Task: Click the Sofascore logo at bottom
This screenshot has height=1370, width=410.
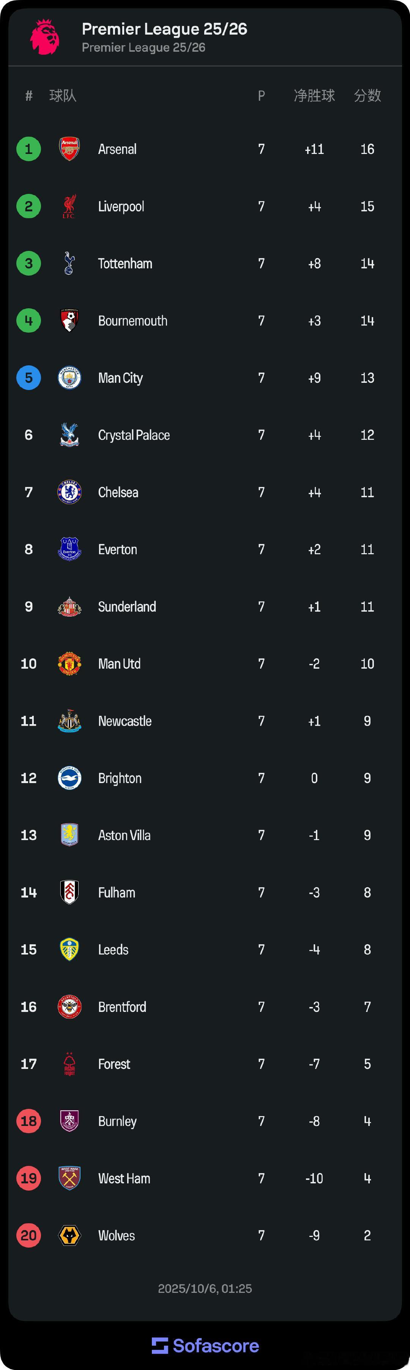Action: coord(205,1346)
